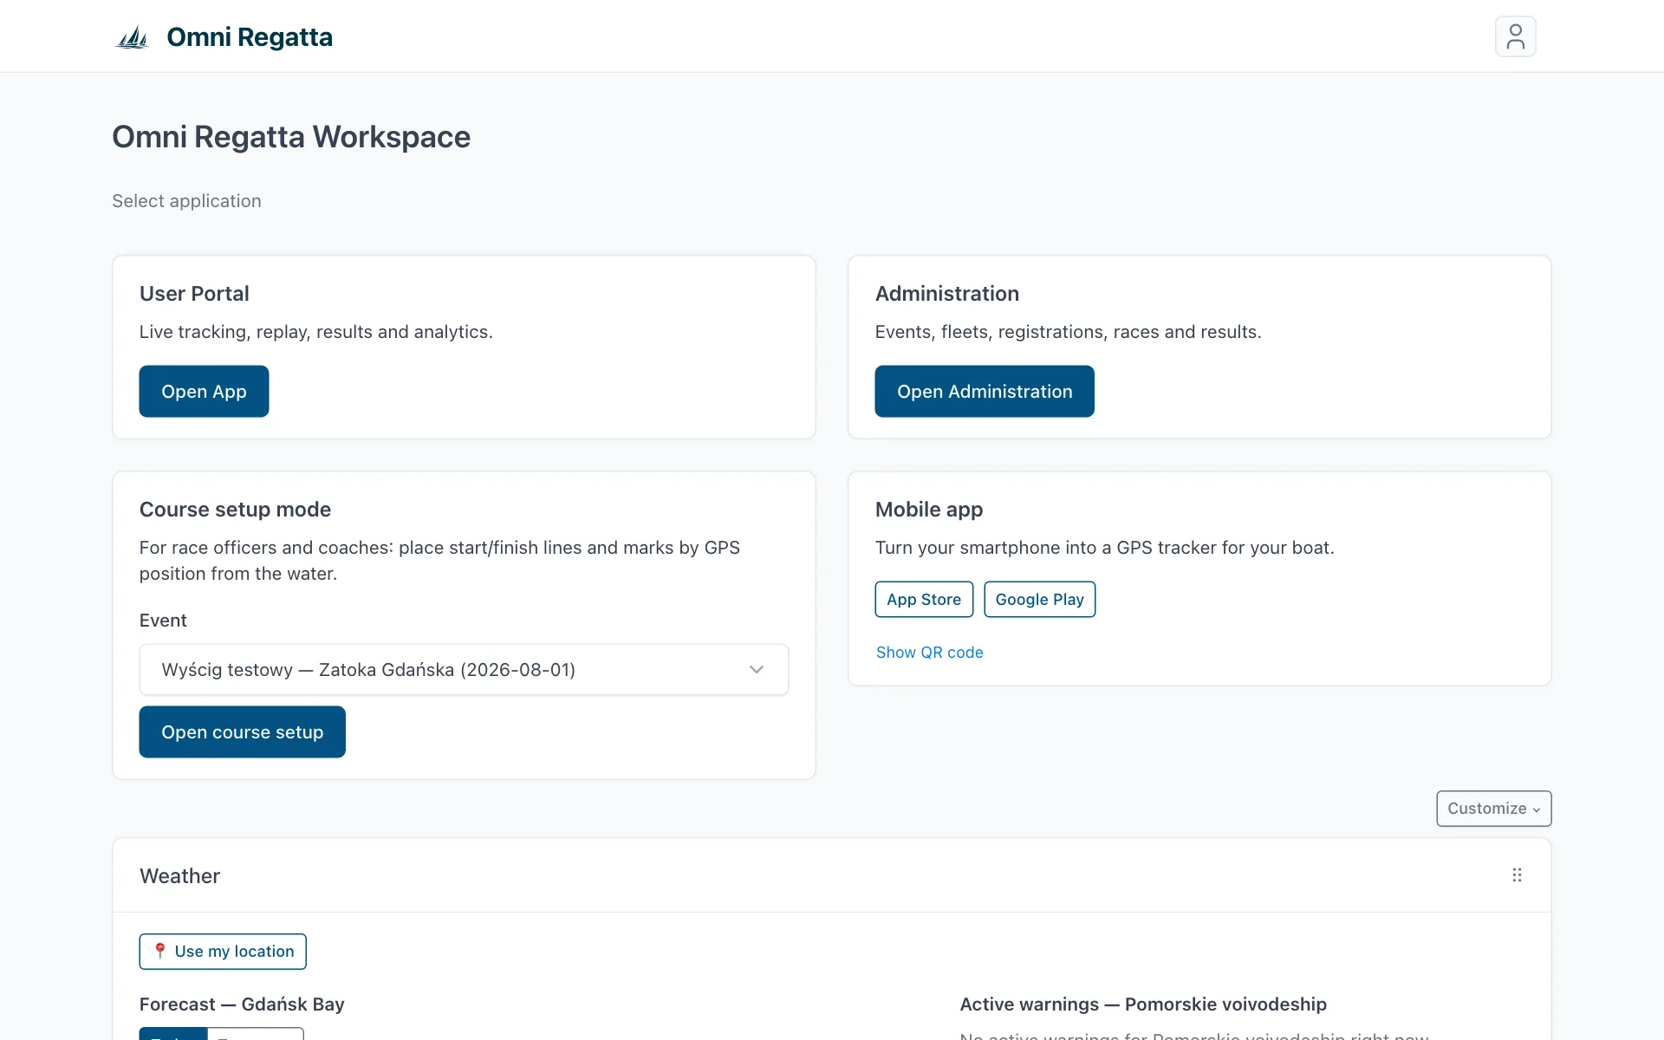Click the 'Event' field label

pyautogui.click(x=163, y=621)
